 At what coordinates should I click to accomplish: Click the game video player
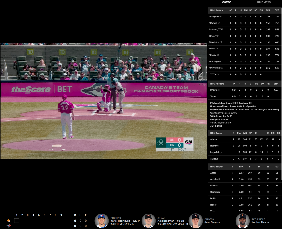tap(104, 101)
